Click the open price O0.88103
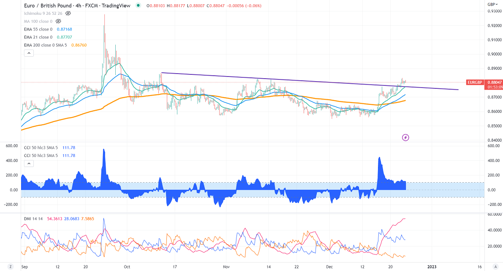503x271 pixels. pos(156,6)
